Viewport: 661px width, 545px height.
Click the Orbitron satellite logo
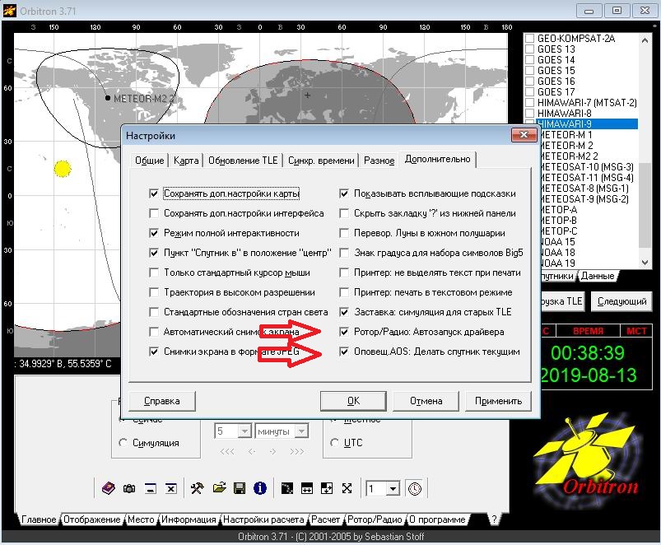pyautogui.click(x=588, y=459)
